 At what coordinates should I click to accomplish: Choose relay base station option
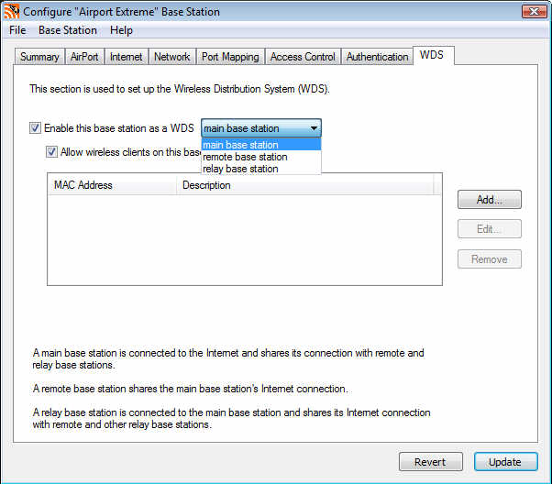click(x=261, y=169)
